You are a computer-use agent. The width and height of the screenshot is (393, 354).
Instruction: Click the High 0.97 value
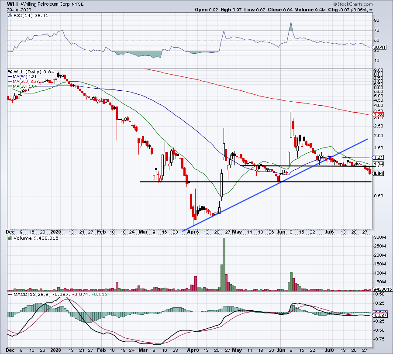pyautogui.click(x=231, y=10)
